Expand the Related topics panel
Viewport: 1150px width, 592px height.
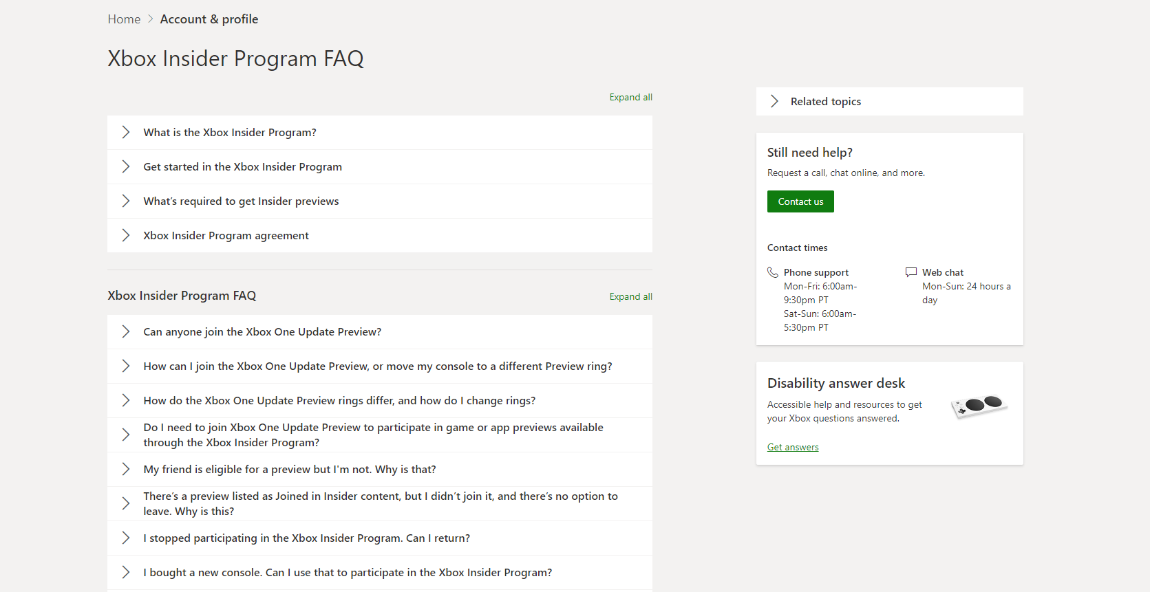coord(889,101)
